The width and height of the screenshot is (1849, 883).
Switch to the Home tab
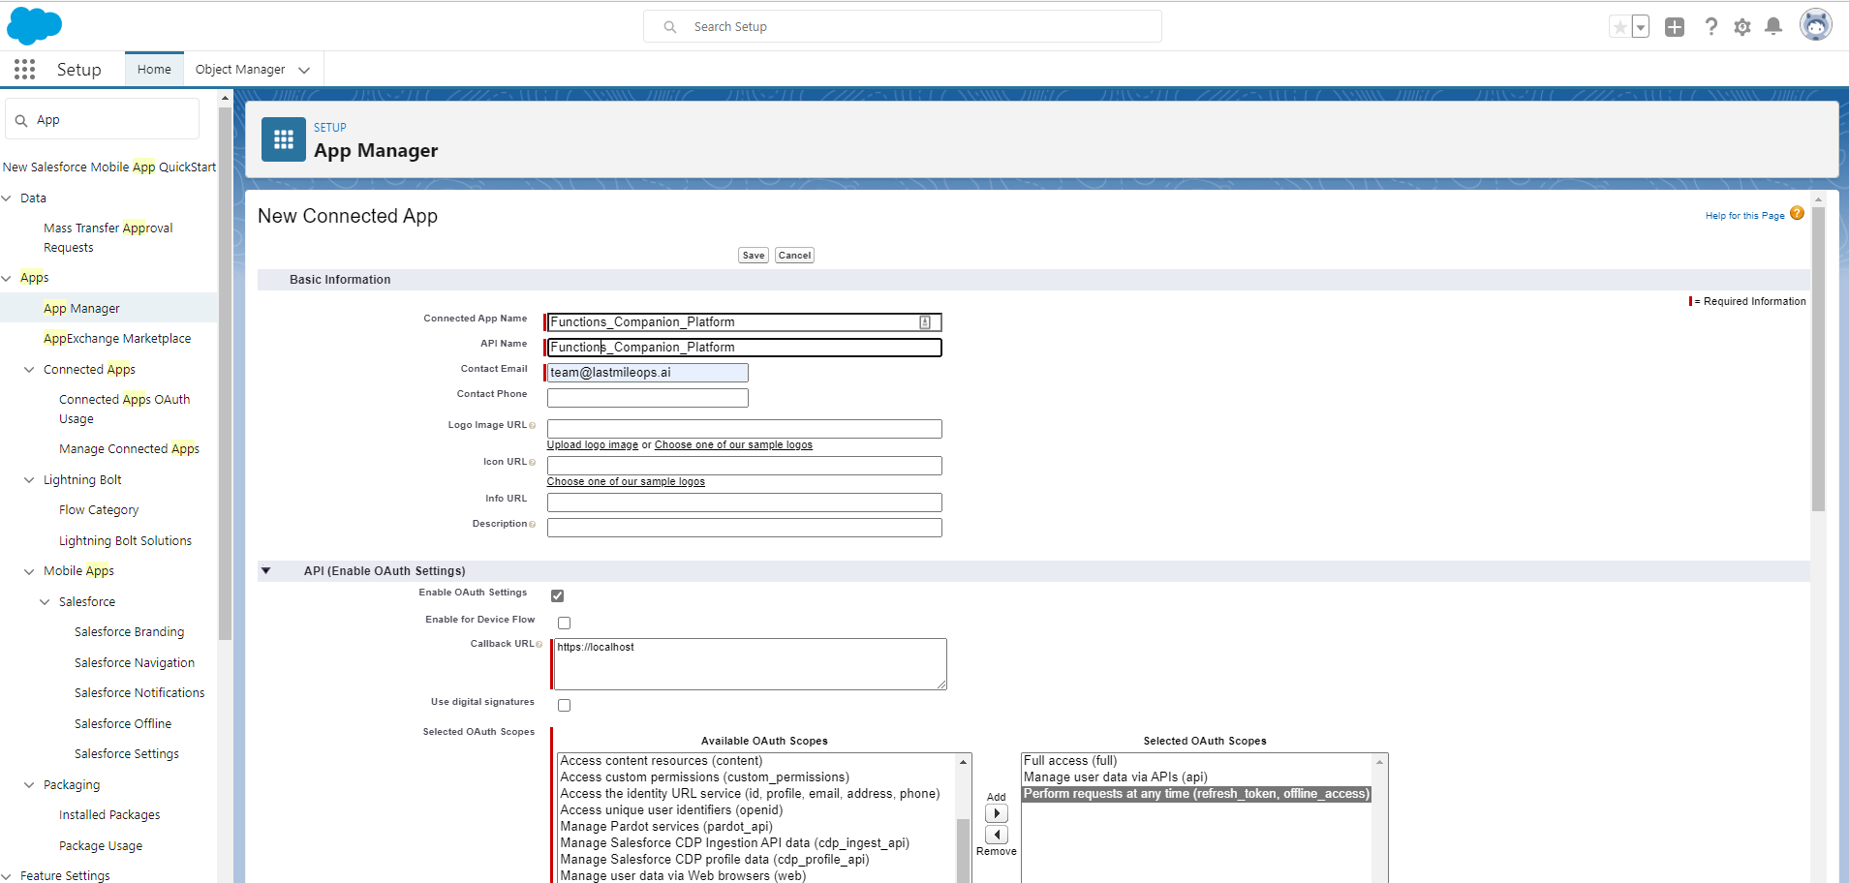coord(154,69)
